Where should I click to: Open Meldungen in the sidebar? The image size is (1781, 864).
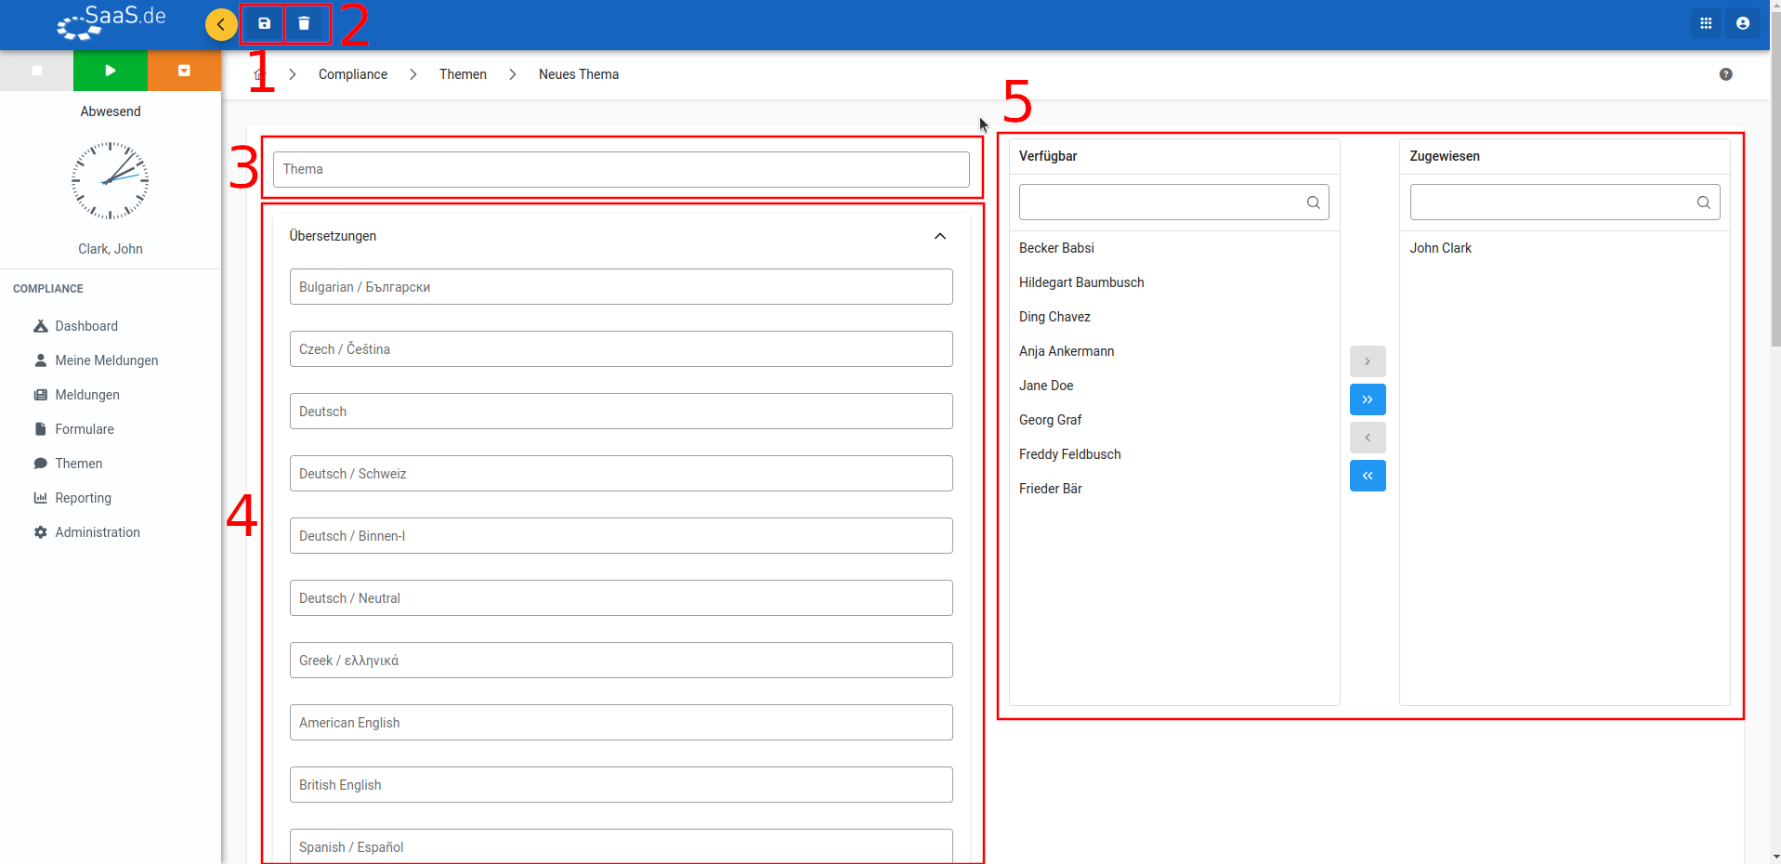click(x=87, y=395)
